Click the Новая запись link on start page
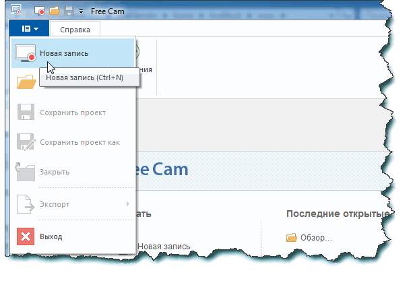 pyautogui.click(x=164, y=247)
